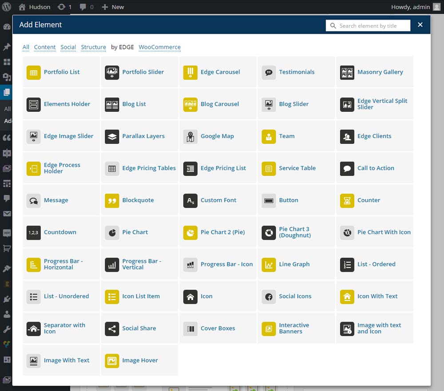Open the New content menu
This screenshot has width=444, height=391.
pyautogui.click(x=113, y=7)
